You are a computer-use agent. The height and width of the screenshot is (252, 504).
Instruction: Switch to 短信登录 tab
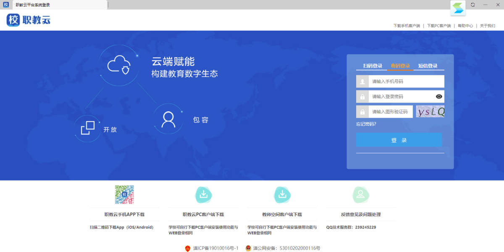click(428, 66)
